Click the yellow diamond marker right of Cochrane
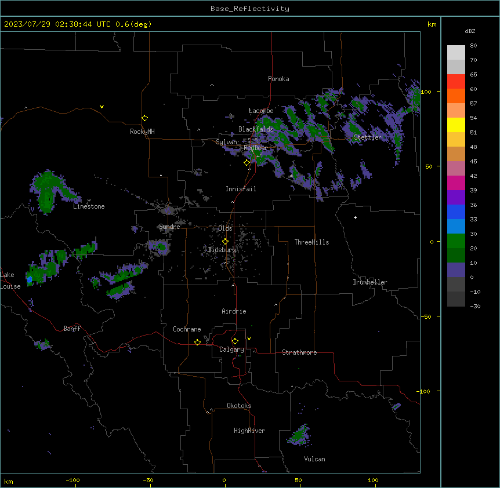 [197, 342]
